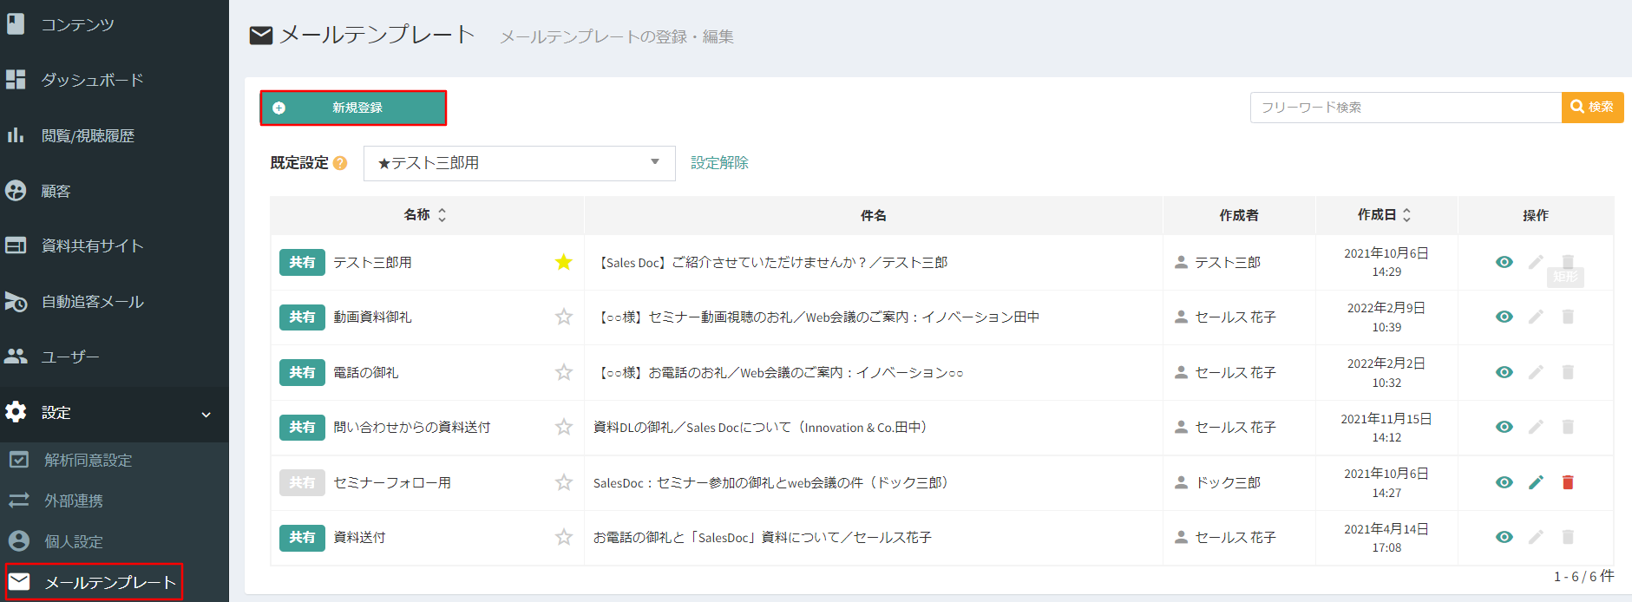Click the pencil icon in 問い合わせからの資料送付 row
This screenshot has width=1632, height=602.
coord(1536,427)
